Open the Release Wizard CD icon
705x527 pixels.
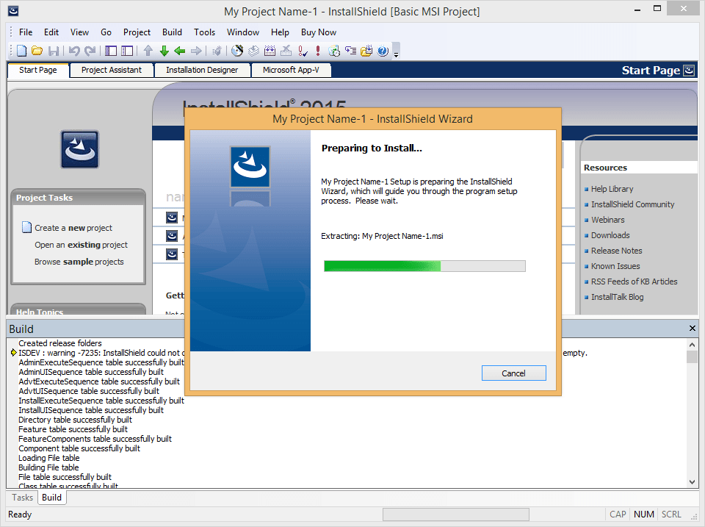point(236,50)
